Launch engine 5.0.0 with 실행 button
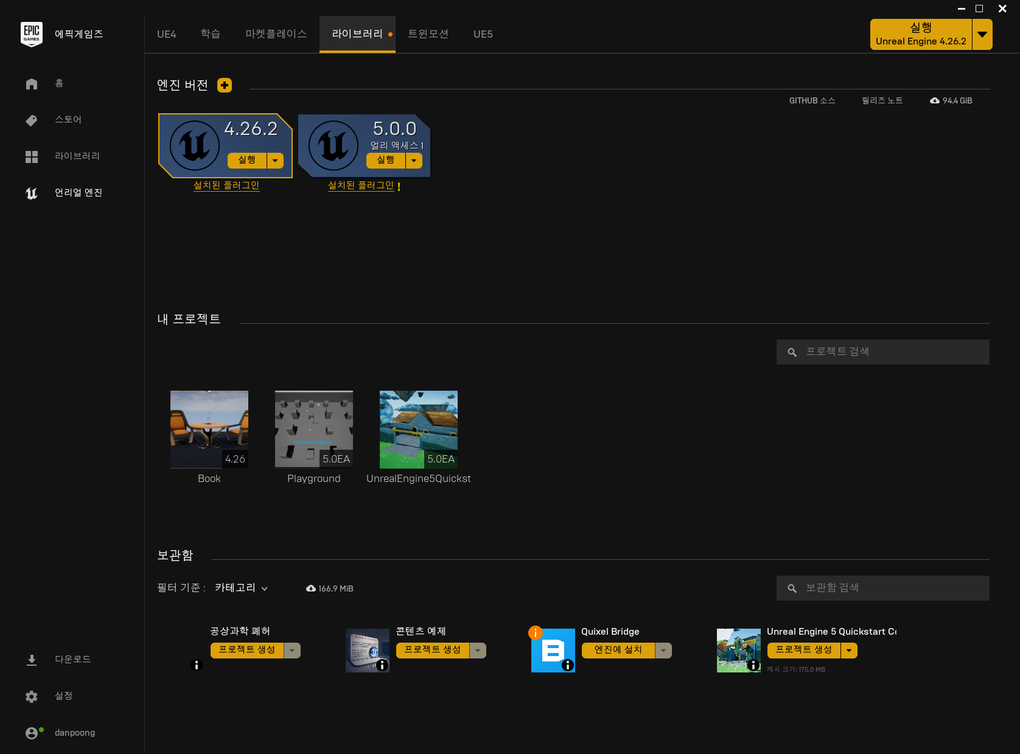This screenshot has height=754, width=1020. pos(386,160)
